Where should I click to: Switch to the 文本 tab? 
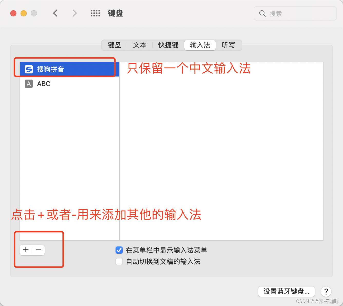tap(140, 45)
